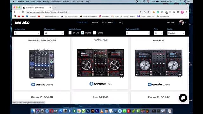
Task: Open Illustrator from the dock
Action: 93,111
